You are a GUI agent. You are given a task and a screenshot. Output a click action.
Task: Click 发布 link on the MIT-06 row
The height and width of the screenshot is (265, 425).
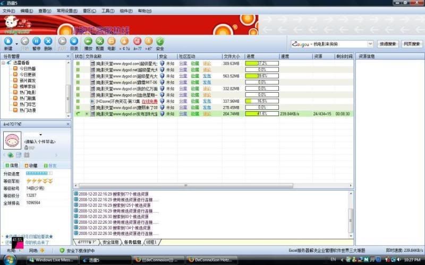coord(207,82)
